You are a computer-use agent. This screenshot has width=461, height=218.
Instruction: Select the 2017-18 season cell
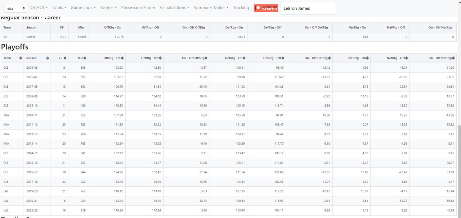37,182
